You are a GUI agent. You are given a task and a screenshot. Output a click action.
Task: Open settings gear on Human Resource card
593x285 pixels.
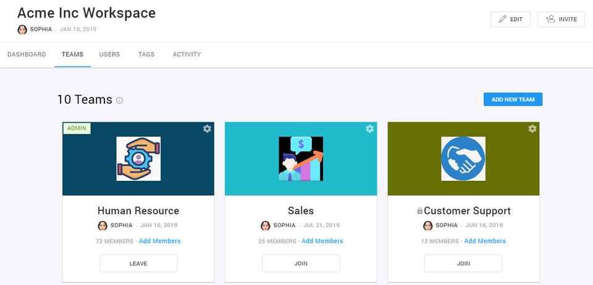(207, 129)
